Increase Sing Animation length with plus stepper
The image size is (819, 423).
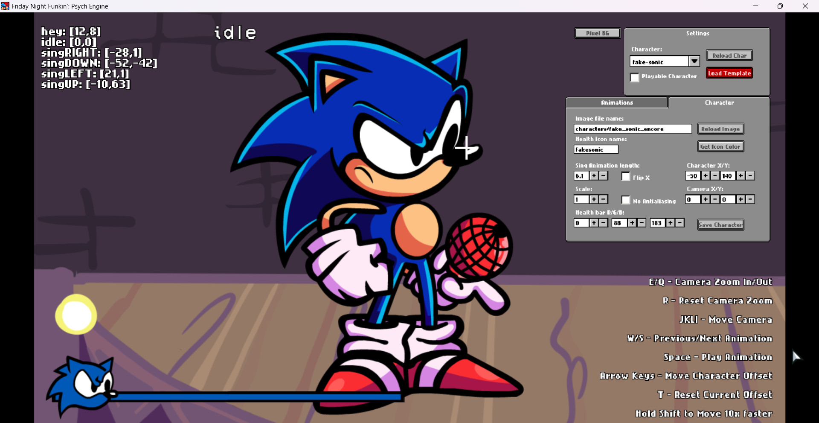594,175
